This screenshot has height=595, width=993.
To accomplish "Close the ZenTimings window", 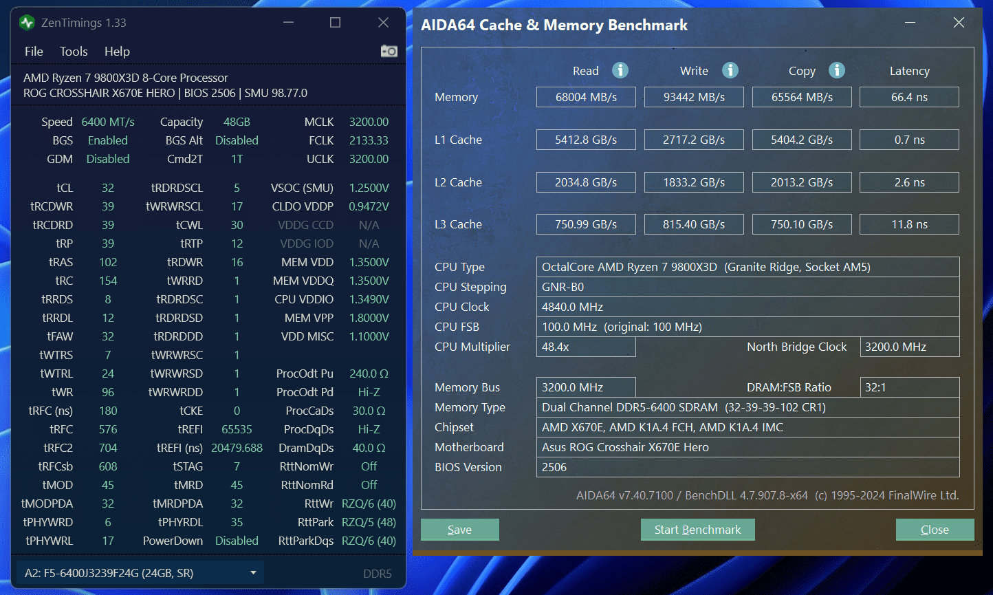I will [384, 23].
